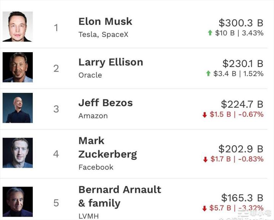274x220 pixels.
Task: Open Larry Ellison's profile photo
Action: pos(18,67)
